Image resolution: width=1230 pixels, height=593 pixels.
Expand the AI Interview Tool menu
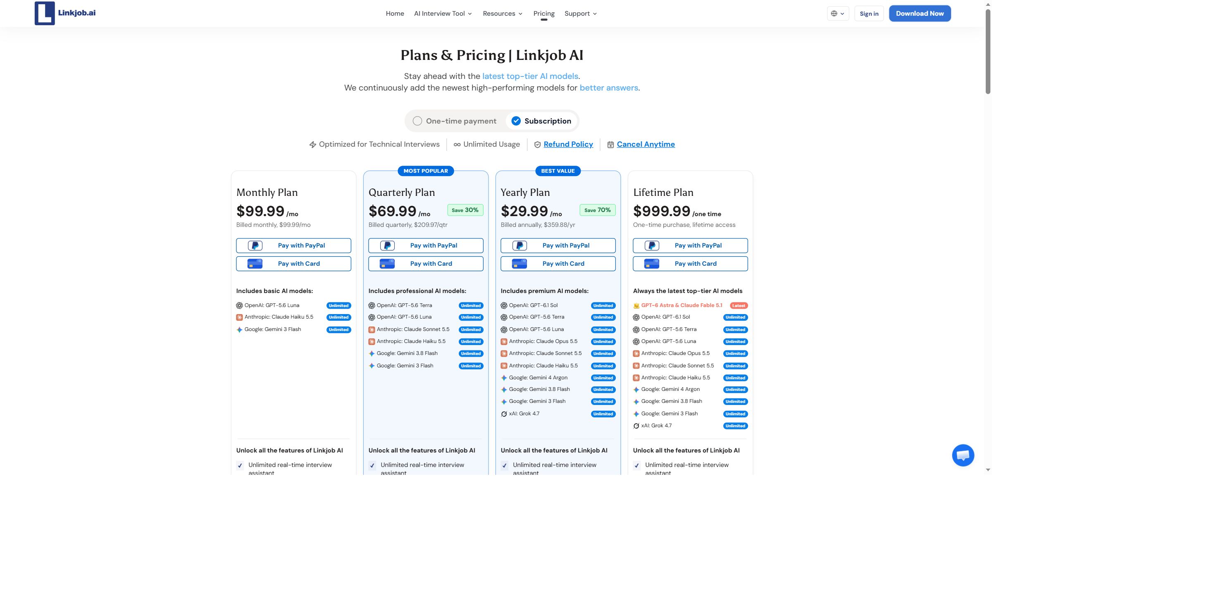(x=443, y=13)
